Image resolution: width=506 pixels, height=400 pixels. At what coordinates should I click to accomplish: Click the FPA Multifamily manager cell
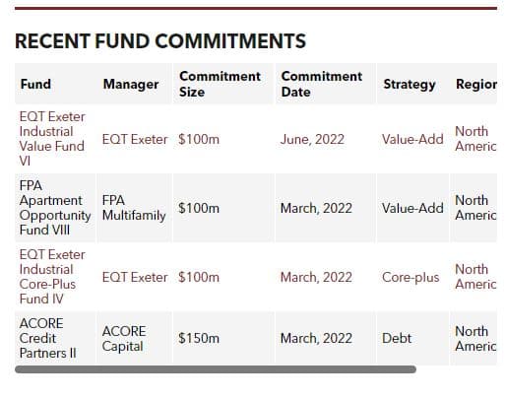click(134, 208)
